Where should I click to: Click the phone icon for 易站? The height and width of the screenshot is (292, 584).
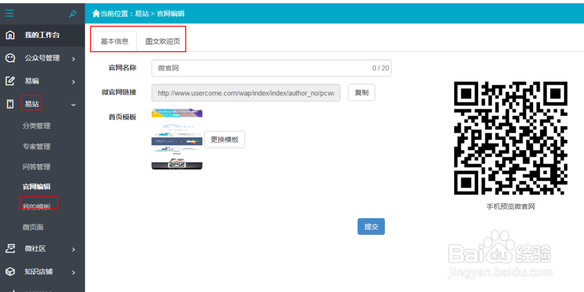tap(10, 104)
